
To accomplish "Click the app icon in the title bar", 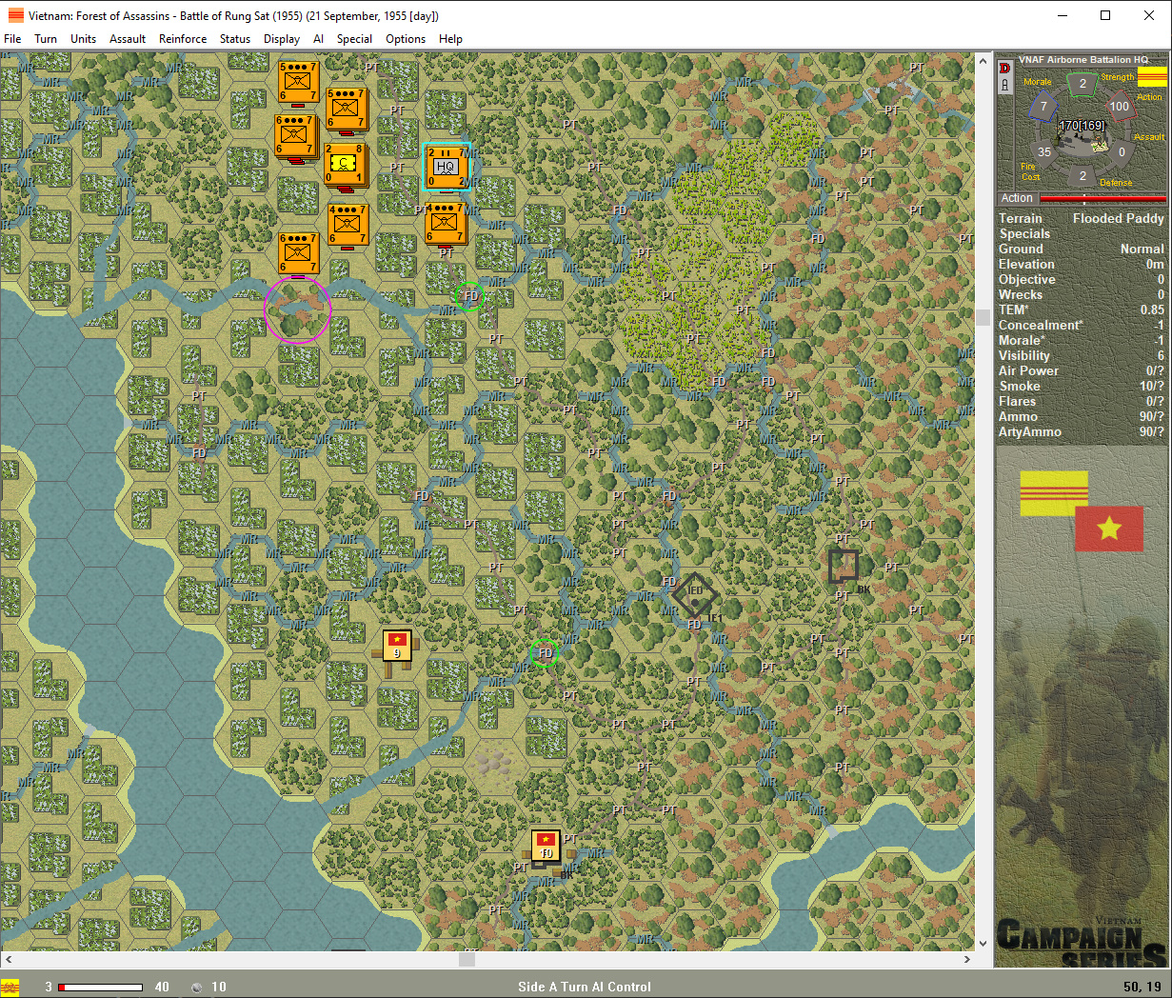I will click(15, 15).
